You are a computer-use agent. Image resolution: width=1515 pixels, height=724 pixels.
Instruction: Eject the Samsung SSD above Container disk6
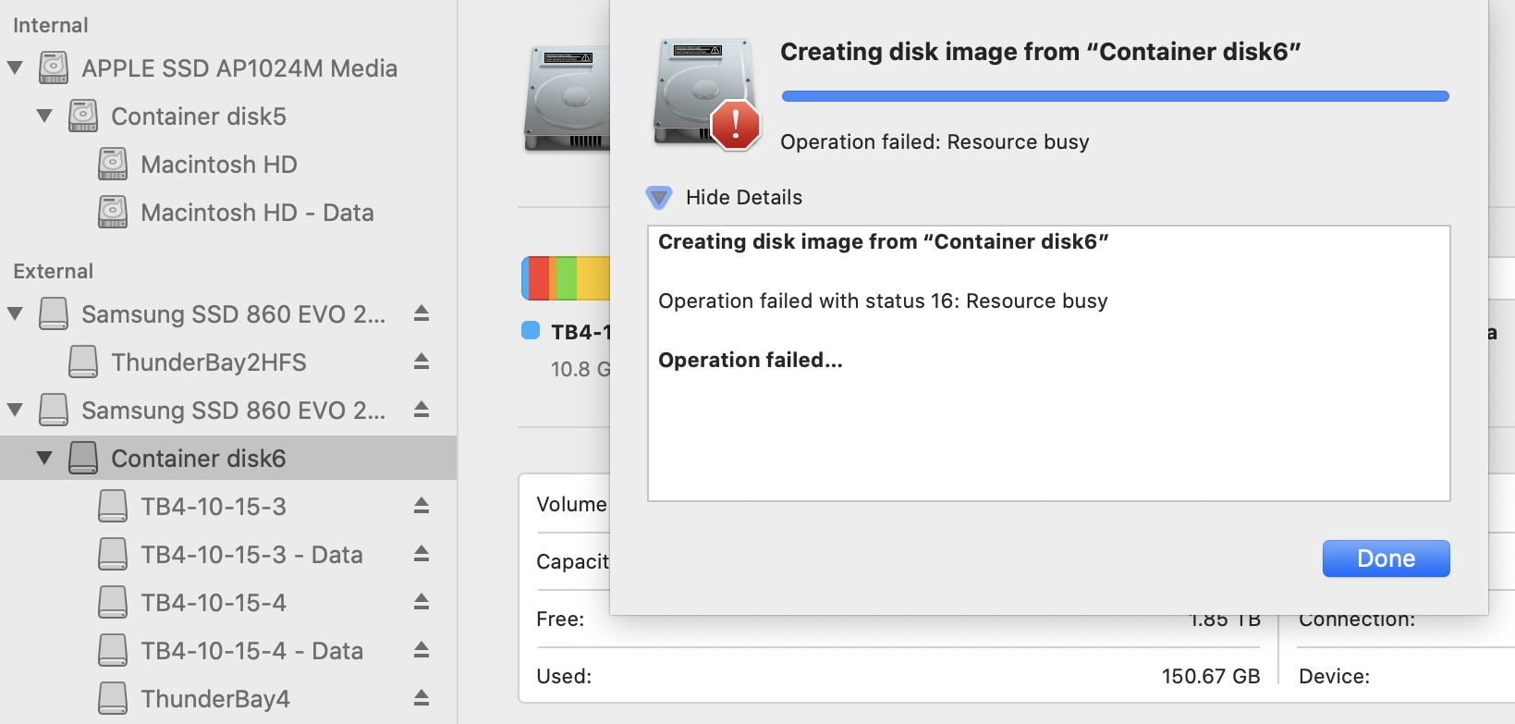pyautogui.click(x=422, y=410)
